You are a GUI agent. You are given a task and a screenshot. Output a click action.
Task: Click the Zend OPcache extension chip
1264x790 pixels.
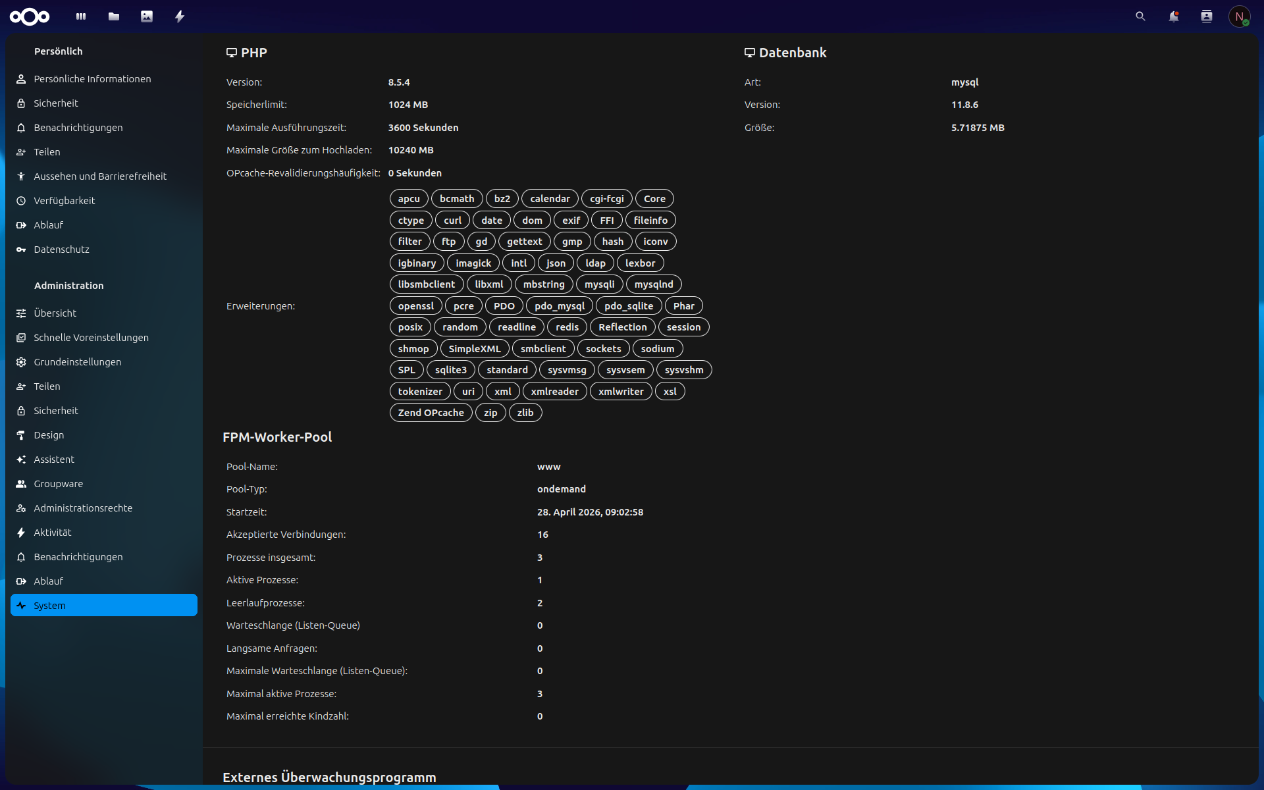point(431,413)
